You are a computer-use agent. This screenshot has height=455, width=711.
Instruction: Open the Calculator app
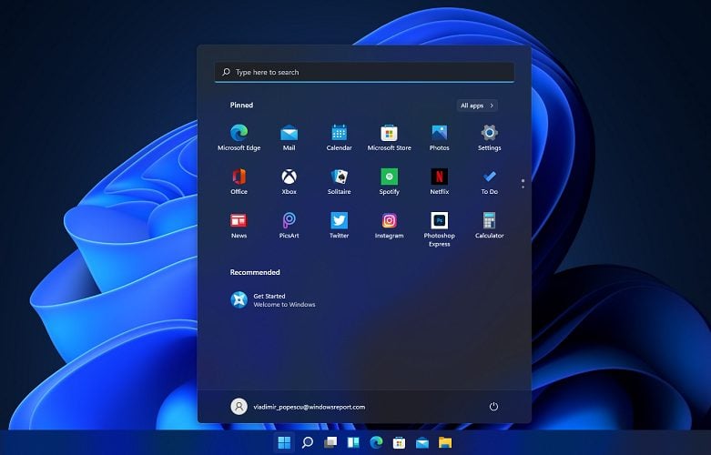coord(489,226)
